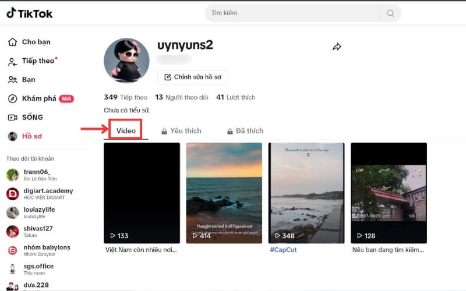Open followed account digiart.academy
Viewport: 466px width, 291px height.
pyautogui.click(x=40, y=194)
